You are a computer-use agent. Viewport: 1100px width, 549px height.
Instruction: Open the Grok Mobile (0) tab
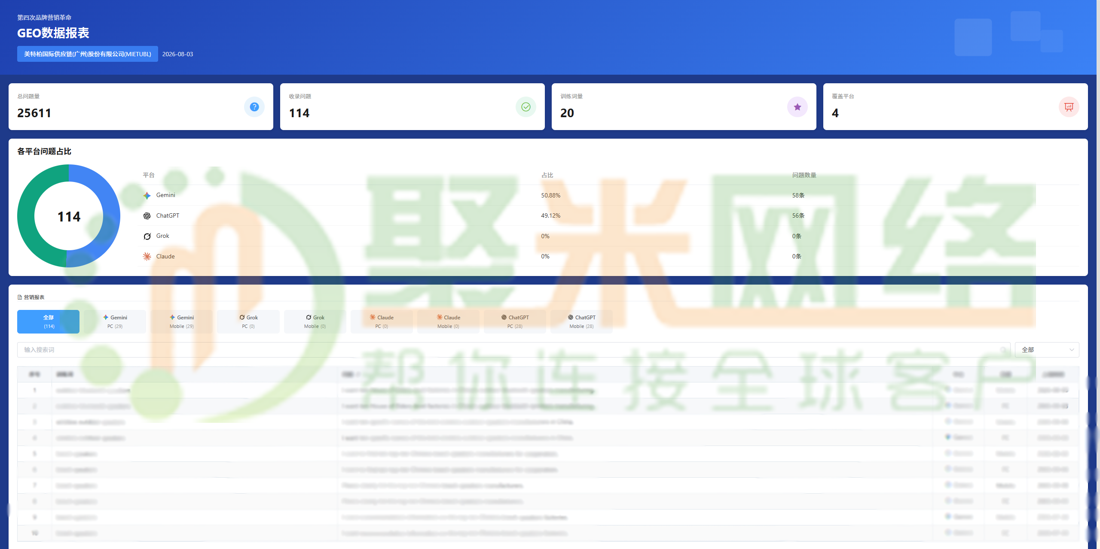point(315,322)
